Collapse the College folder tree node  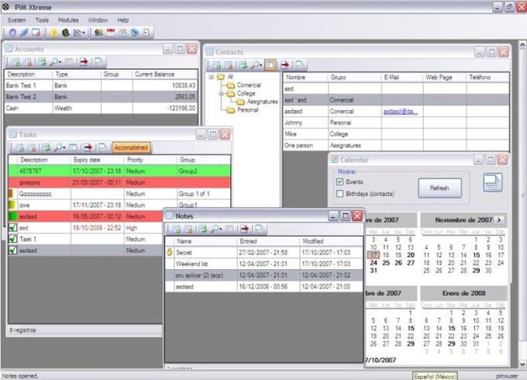222,94
